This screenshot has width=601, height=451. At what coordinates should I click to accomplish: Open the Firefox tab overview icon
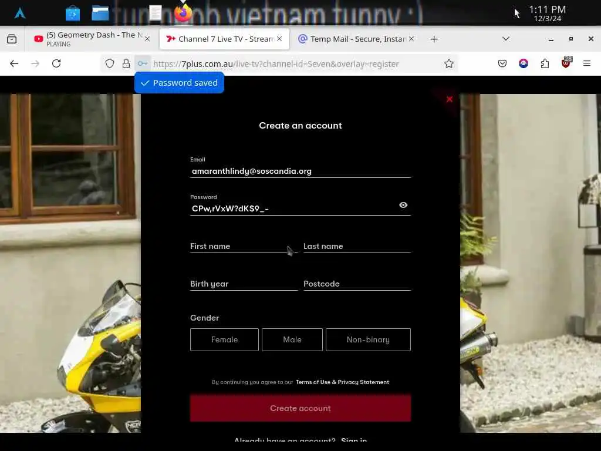[12, 39]
